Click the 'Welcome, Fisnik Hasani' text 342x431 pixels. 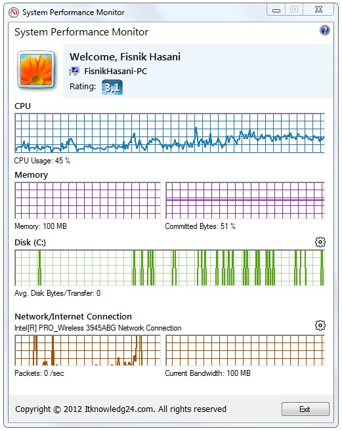(x=125, y=57)
